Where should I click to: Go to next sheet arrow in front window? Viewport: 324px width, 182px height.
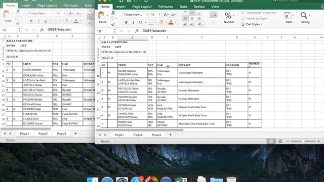[105, 135]
